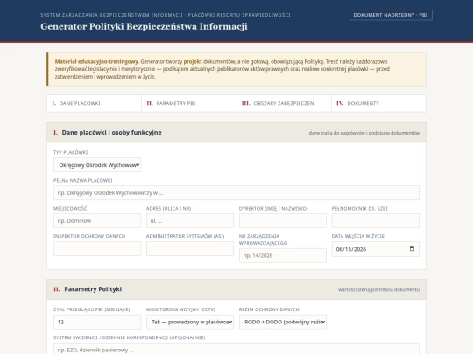Viewport: 473px width, 354px height.
Task: Open III. Obszary zabezpieczeń tab
Action: tap(284, 103)
